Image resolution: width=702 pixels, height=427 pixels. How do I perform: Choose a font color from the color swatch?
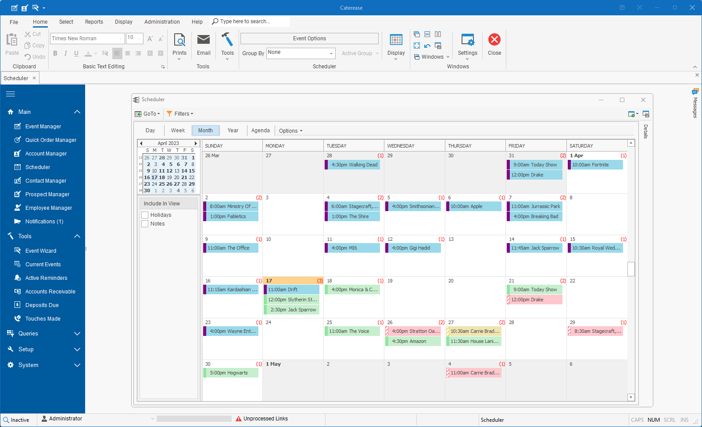pyautogui.click(x=89, y=53)
